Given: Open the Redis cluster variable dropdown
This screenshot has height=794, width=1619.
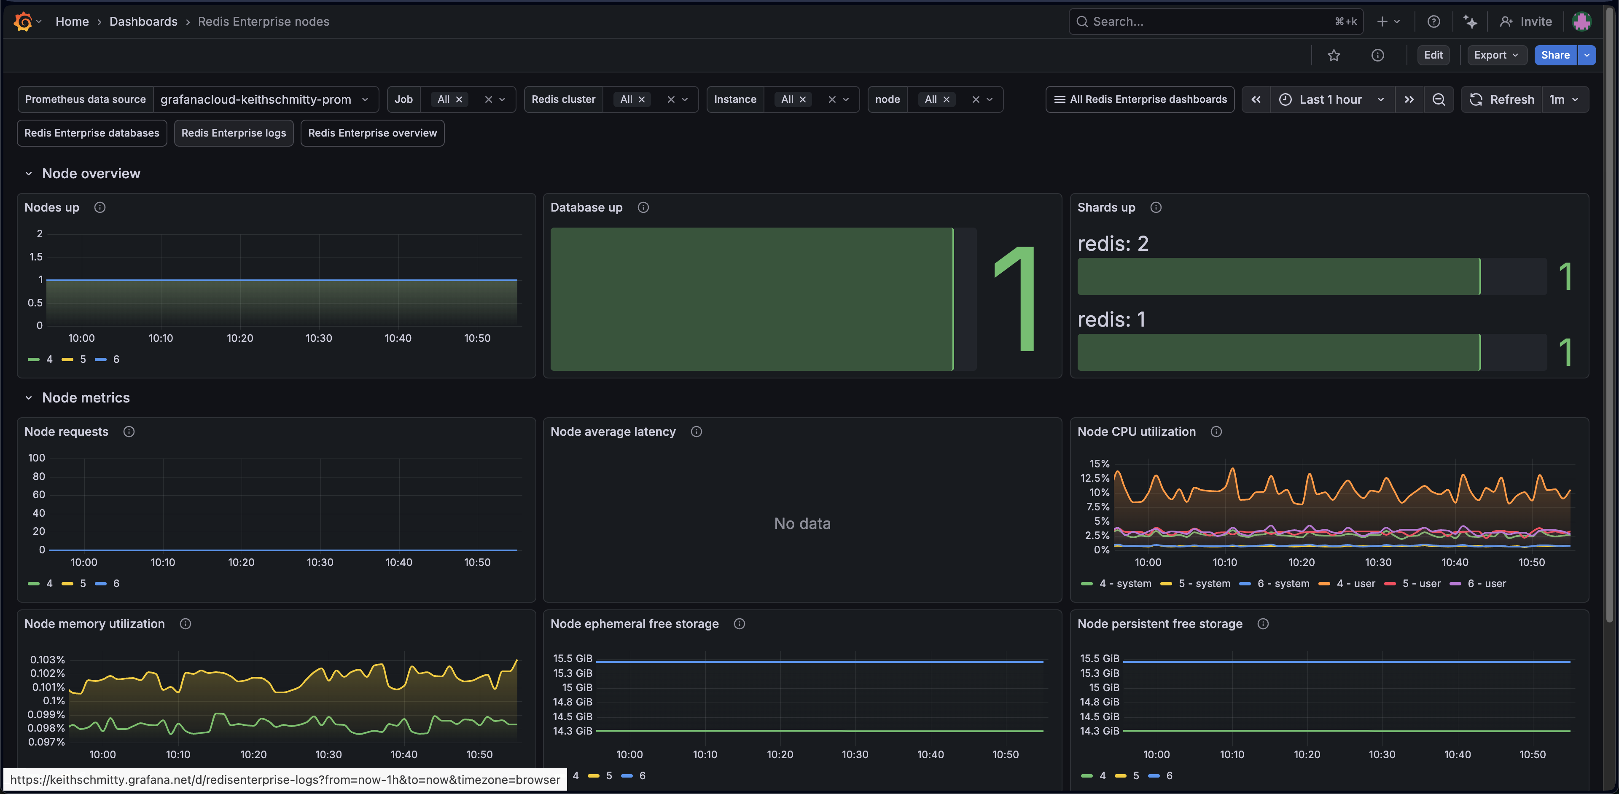Looking at the screenshot, I should point(684,99).
